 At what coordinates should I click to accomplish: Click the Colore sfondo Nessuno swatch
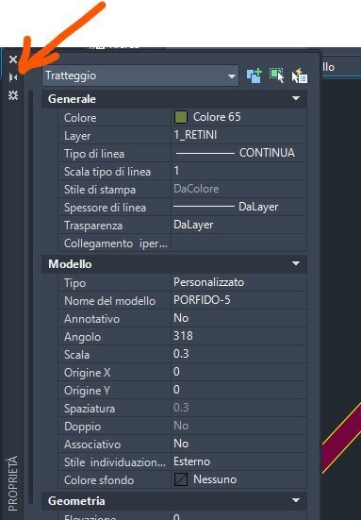181,479
